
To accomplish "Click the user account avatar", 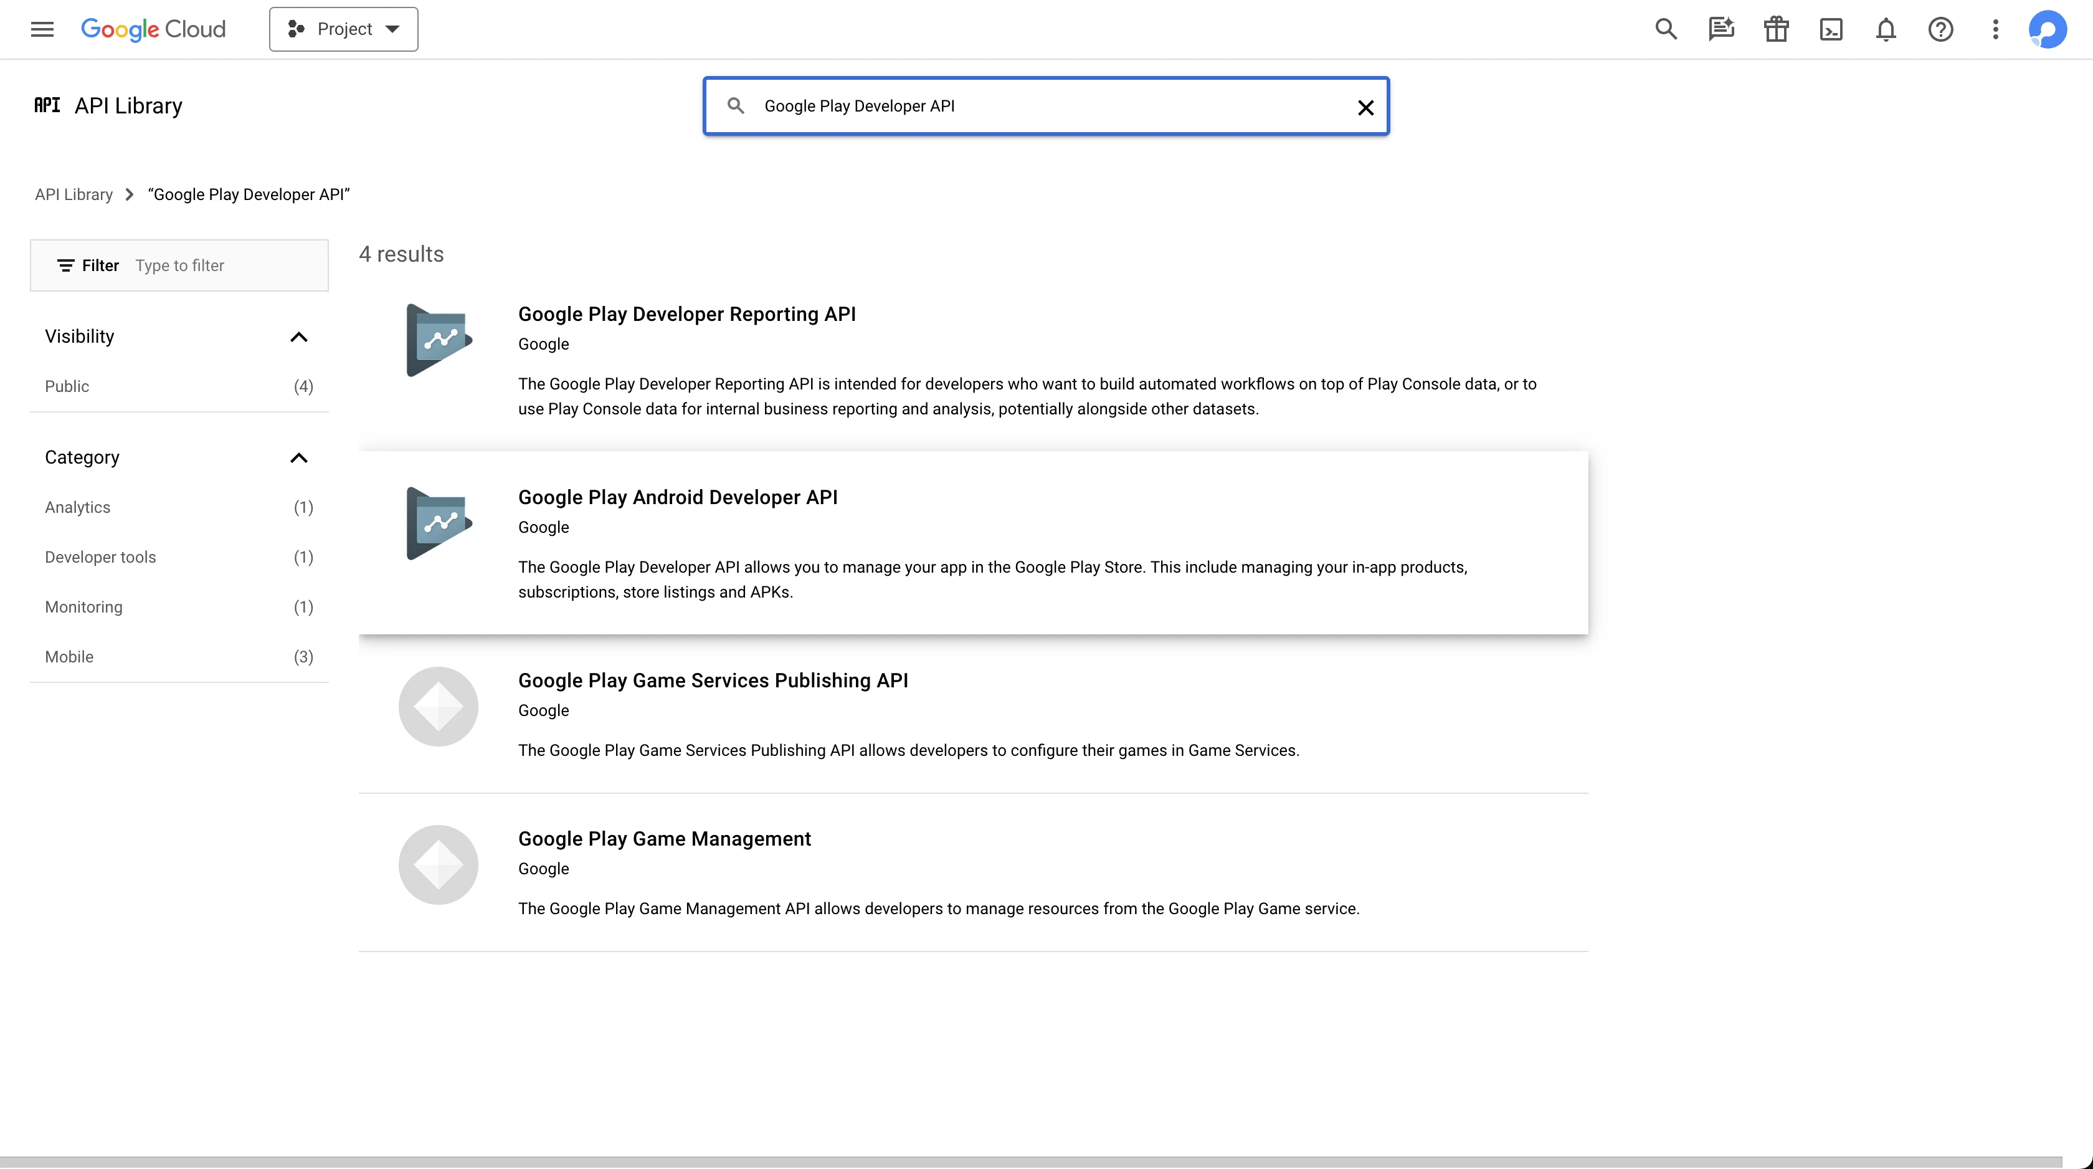I will pos(2047,29).
